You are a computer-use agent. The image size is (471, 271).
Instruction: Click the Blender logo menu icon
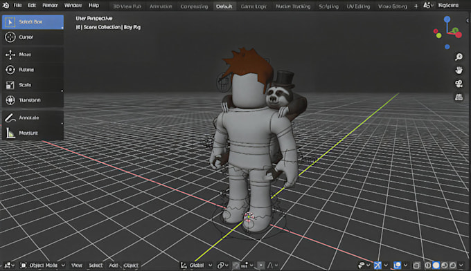(x=6, y=6)
